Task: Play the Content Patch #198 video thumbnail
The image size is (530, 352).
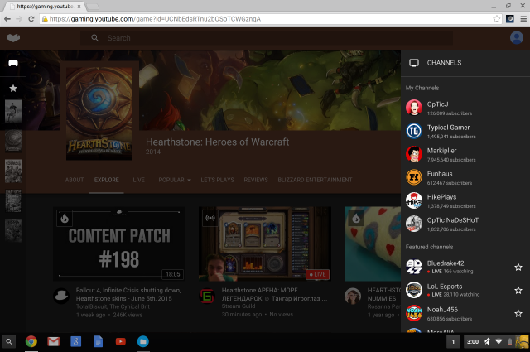Action: click(118, 244)
